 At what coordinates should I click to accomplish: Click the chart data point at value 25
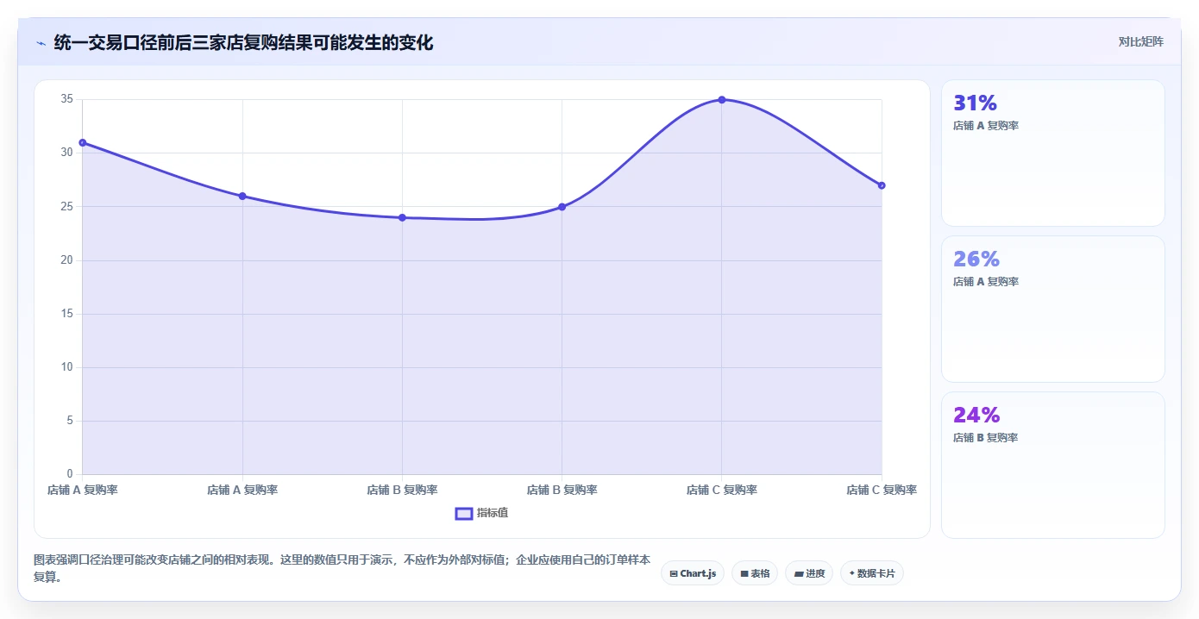562,207
